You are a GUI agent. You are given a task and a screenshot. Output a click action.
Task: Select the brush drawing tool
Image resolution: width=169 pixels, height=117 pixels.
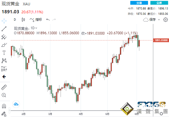4,45
